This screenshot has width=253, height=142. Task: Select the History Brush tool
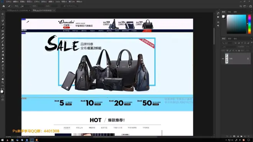(3, 48)
